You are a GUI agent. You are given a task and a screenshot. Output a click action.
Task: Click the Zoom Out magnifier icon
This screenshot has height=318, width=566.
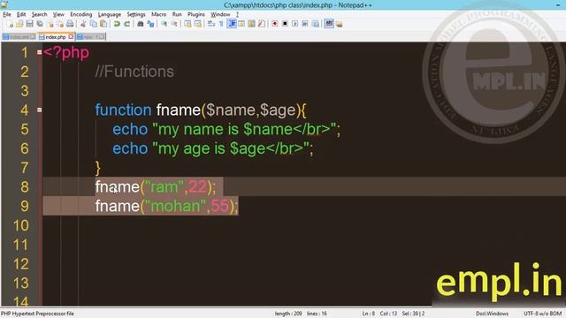tap(174, 24)
